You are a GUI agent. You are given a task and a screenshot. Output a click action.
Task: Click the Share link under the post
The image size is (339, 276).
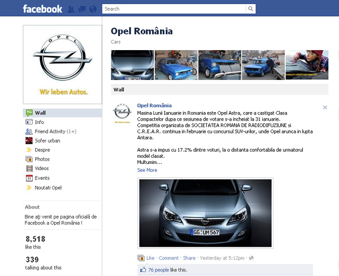pyautogui.click(x=189, y=258)
